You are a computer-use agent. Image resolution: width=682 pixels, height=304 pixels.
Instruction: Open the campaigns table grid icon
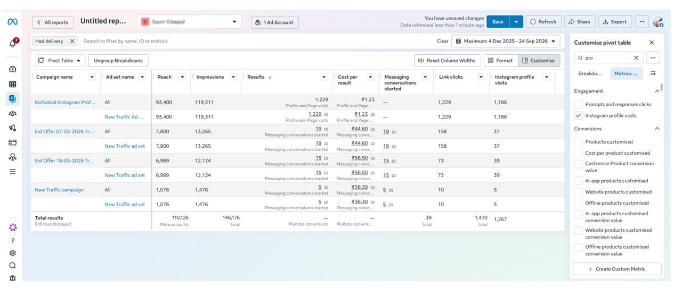(12, 84)
